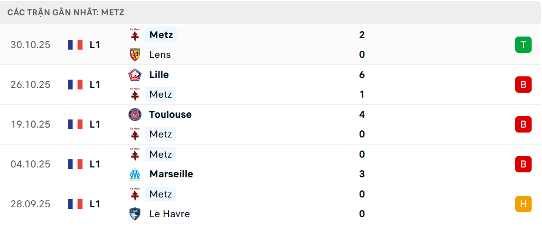Select the match date 04.10.25
The height and width of the screenshot is (228, 542).
pyautogui.click(x=30, y=164)
